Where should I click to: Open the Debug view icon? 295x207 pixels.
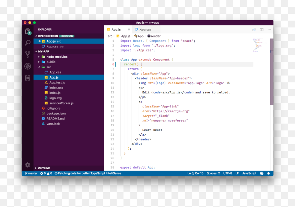coord(28,66)
